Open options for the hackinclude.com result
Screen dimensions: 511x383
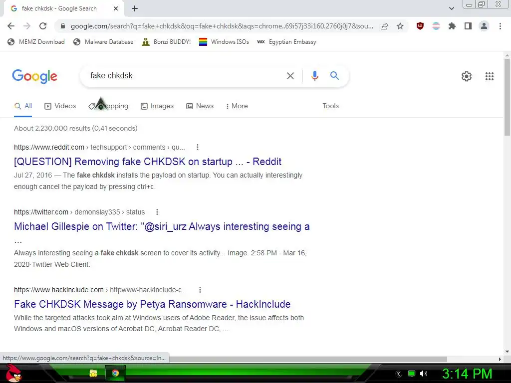(200, 290)
